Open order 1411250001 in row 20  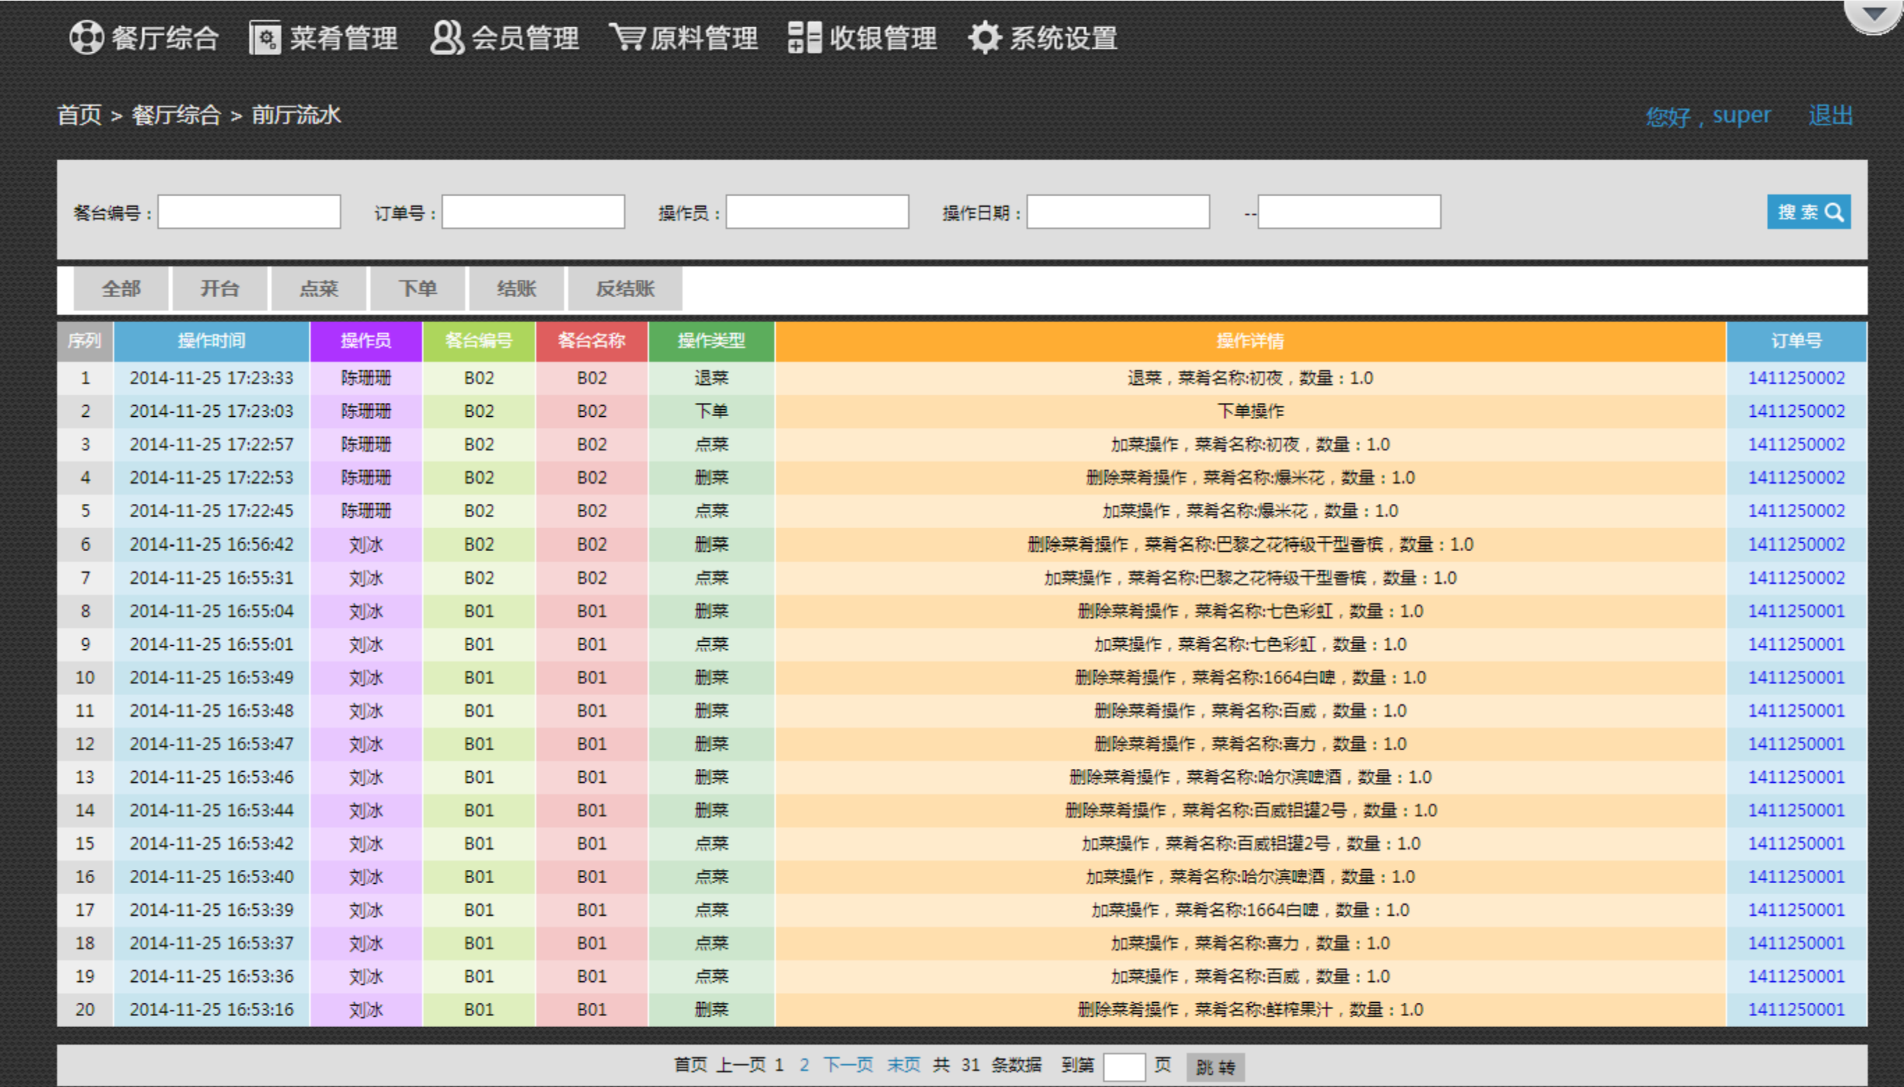1797,1009
